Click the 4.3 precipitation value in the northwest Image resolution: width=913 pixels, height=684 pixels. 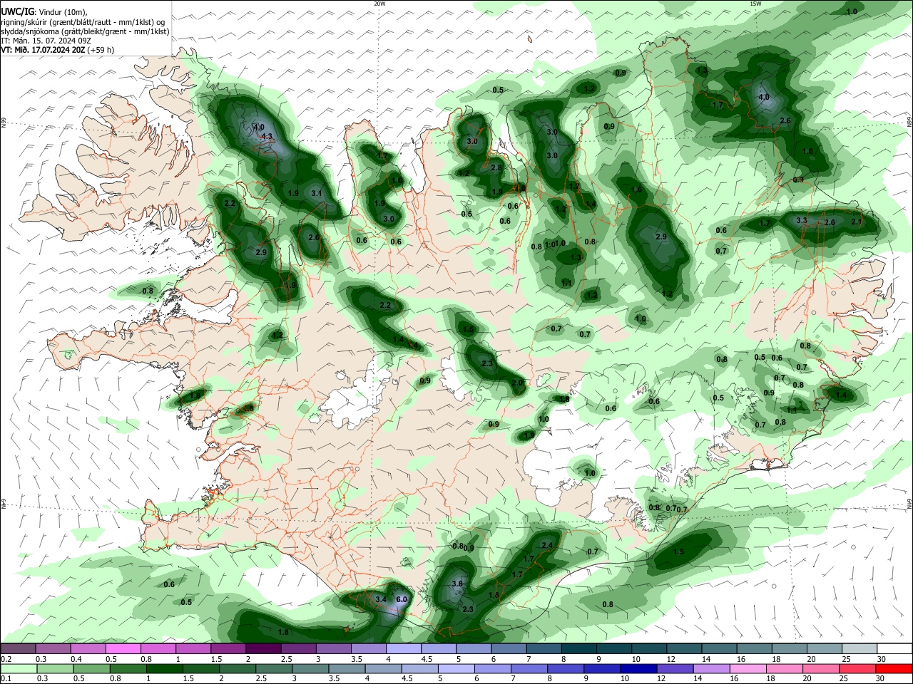(267, 136)
